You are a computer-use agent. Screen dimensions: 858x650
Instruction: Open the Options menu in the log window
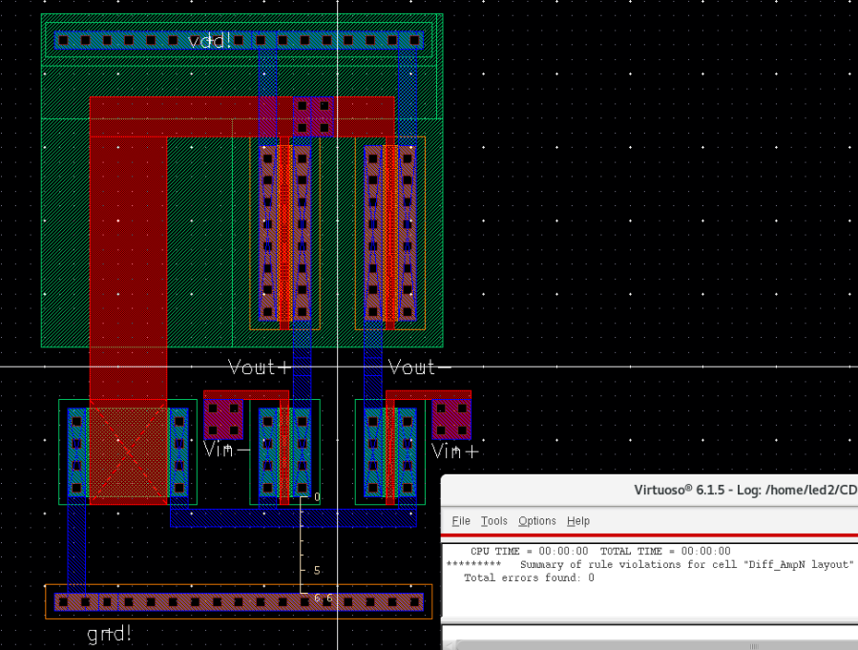(536, 521)
